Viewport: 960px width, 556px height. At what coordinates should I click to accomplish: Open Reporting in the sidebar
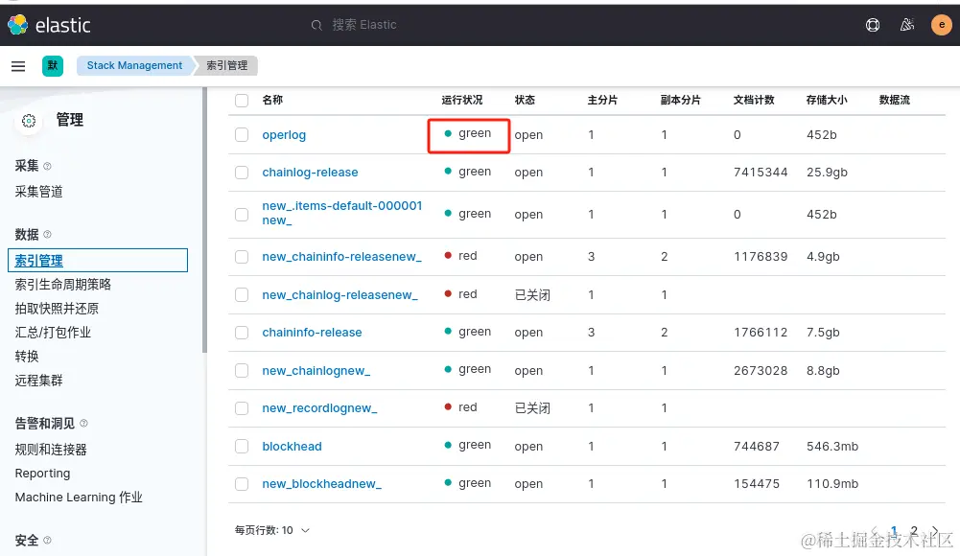(x=42, y=474)
